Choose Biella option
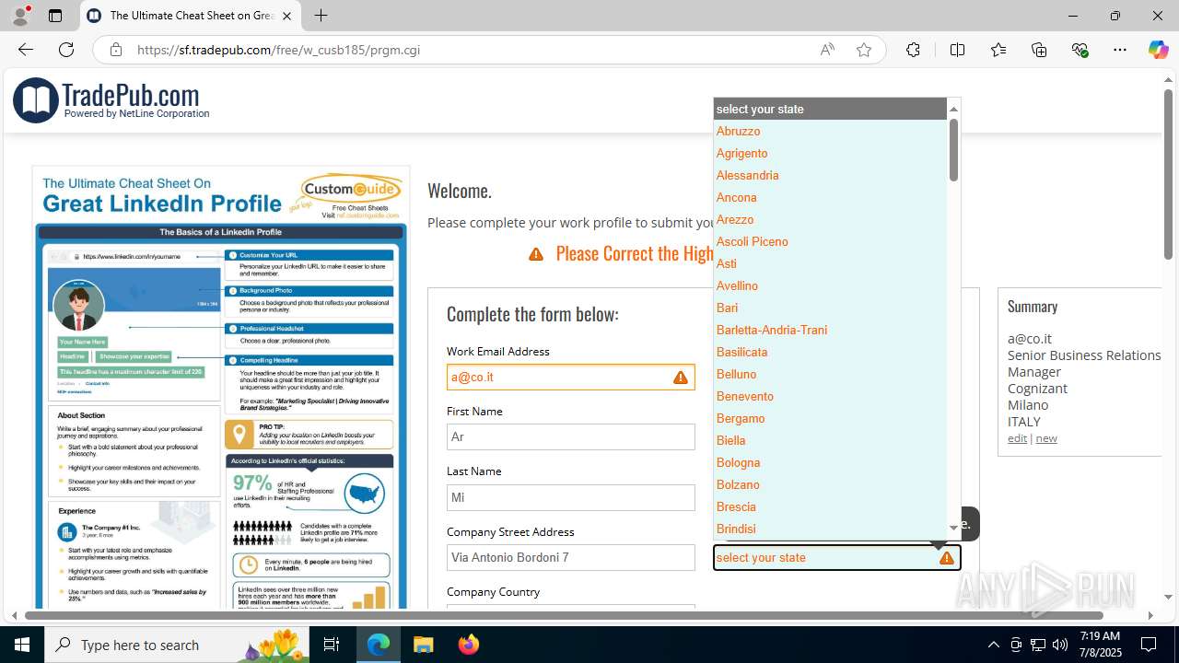The width and height of the screenshot is (1179, 663). (830, 440)
